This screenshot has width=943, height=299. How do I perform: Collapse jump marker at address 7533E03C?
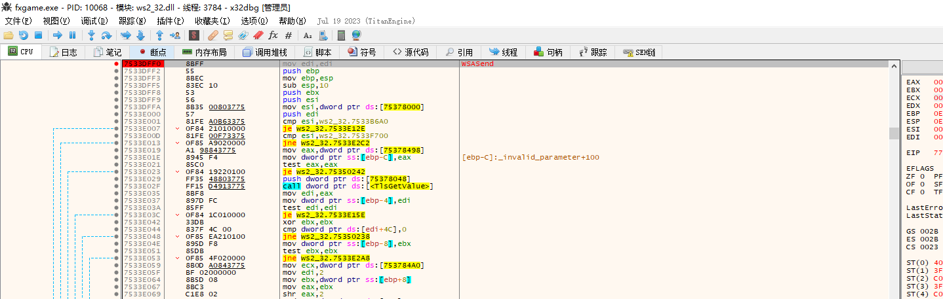(178, 215)
